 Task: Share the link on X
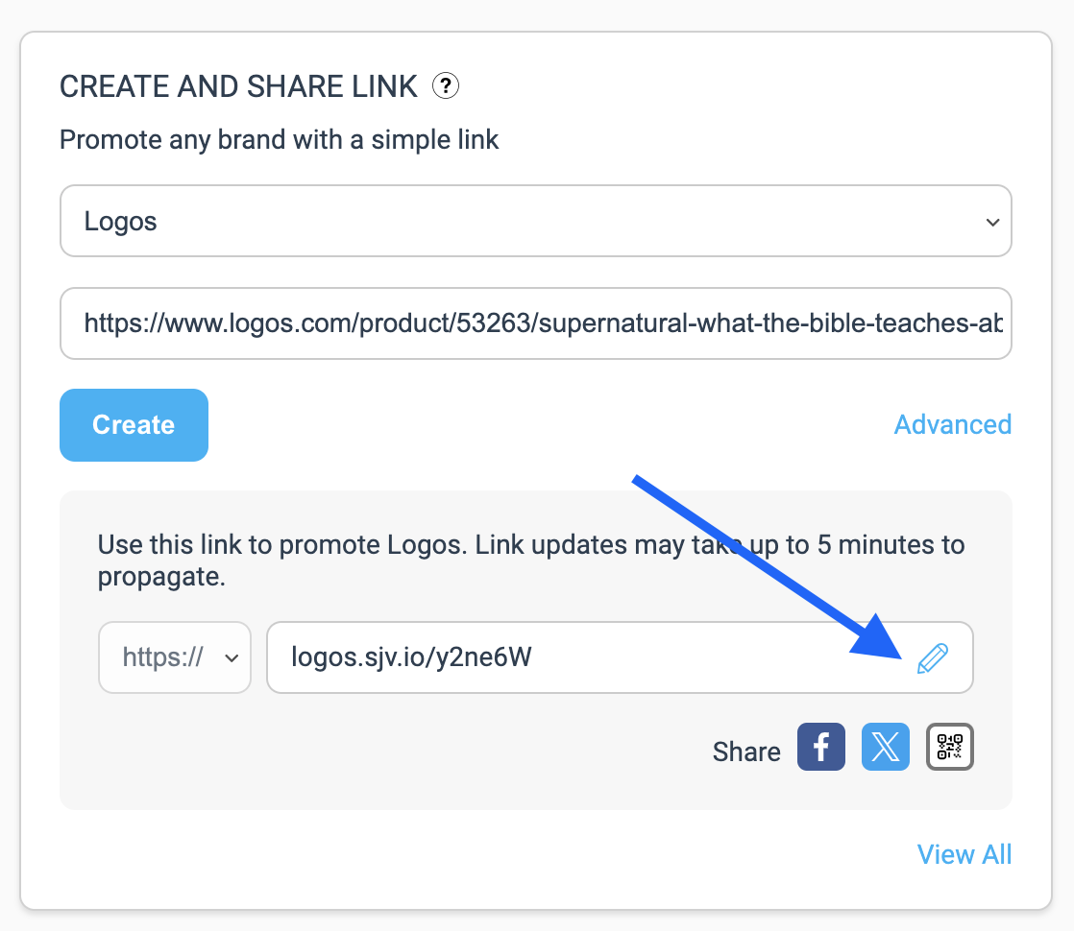tap(885, 747)
